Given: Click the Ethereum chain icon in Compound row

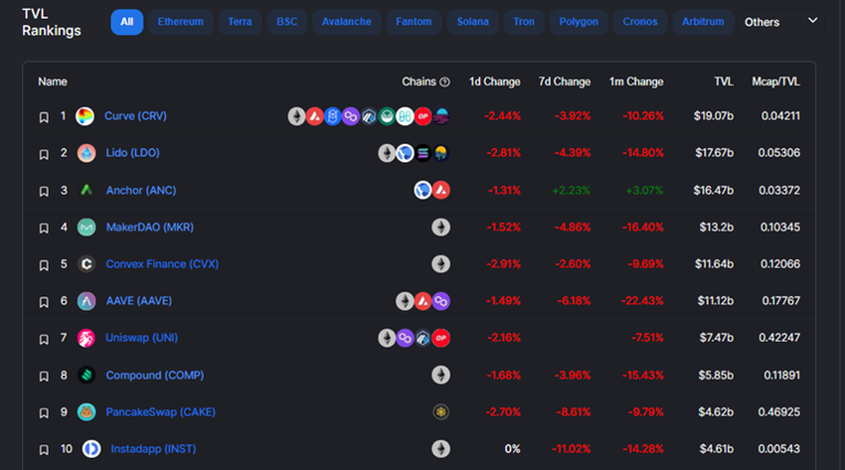Looking at the screenshot, I should (440, 376).
